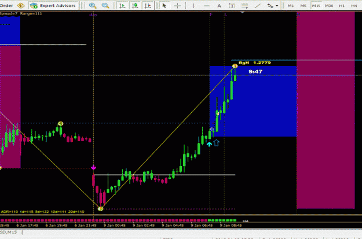
Task: Switch to H4 timeframe
Action: pyautogui.click(x=354, y=6)
